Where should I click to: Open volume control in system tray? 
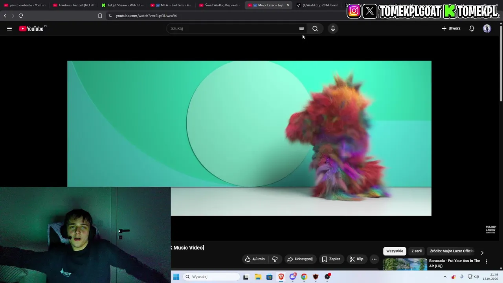[x=477, y=277]
